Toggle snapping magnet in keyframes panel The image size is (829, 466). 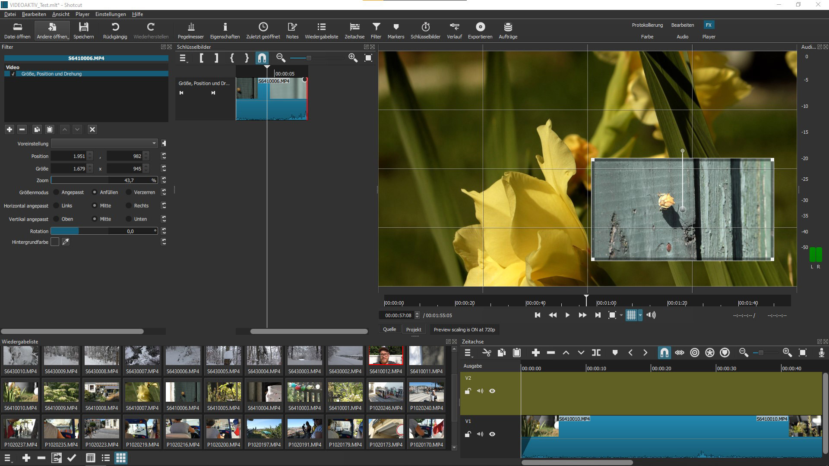click(262, 58)
